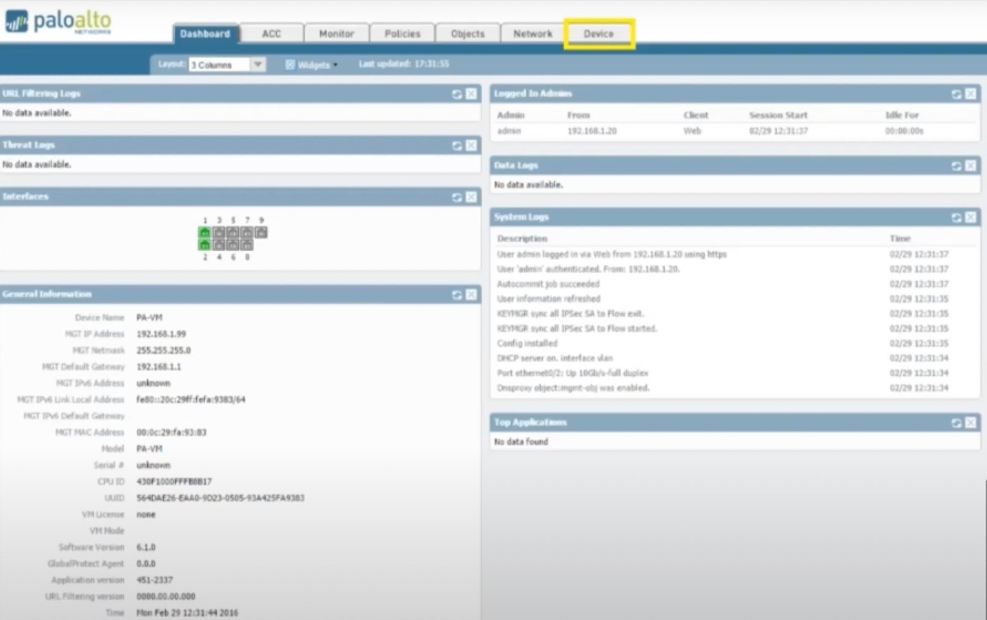Close the General Information widget
The width and height of the screenshot is (987, 620).
(471, 294)
